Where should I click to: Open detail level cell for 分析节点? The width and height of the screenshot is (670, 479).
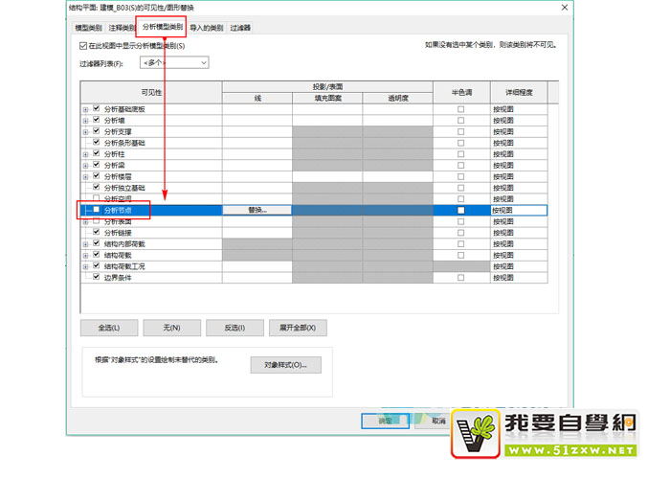tap(518, 210)
